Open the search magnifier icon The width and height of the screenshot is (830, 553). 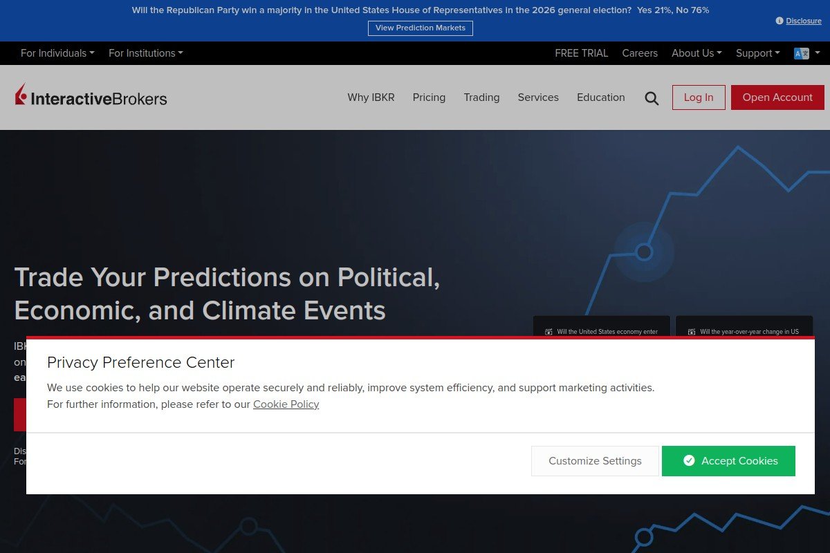click(652, 98)
